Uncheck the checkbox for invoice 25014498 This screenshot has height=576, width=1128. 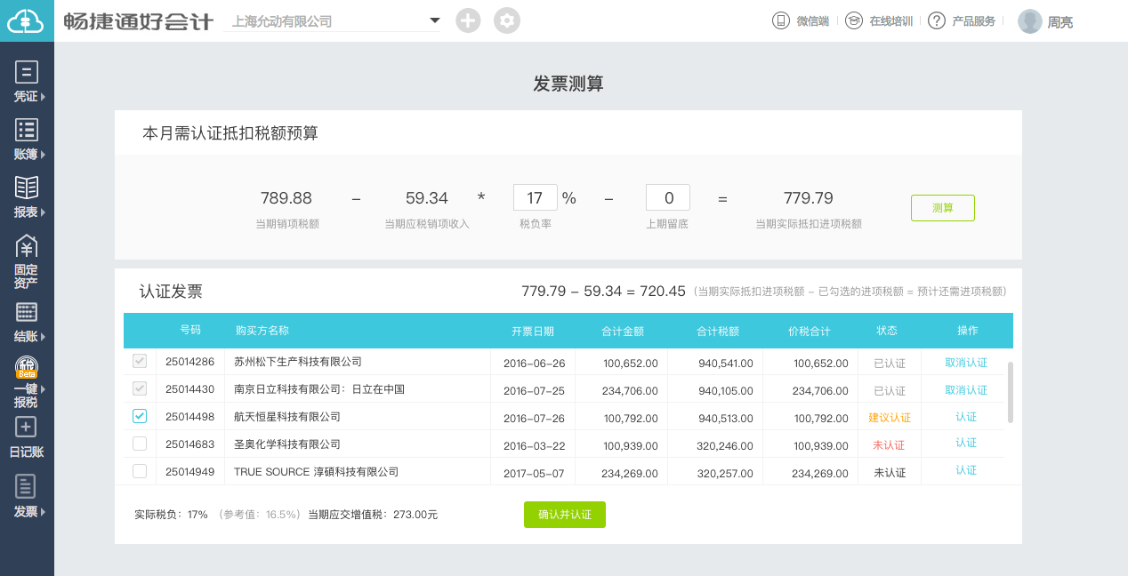[140, 416]
